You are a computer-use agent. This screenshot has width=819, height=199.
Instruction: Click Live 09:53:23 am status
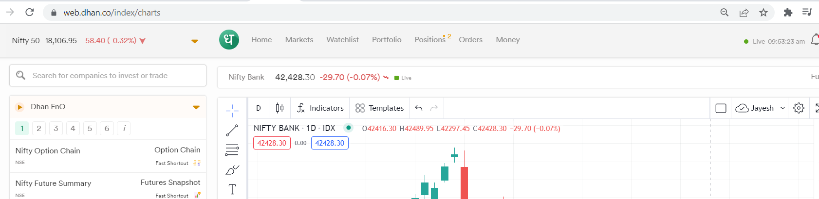click(774, 41)
